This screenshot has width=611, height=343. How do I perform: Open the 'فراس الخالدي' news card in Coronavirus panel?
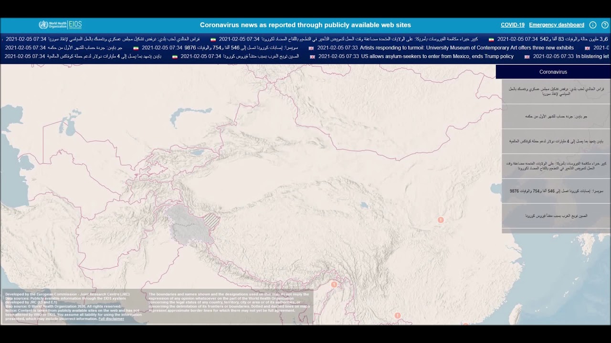click(x=556, y=91)
